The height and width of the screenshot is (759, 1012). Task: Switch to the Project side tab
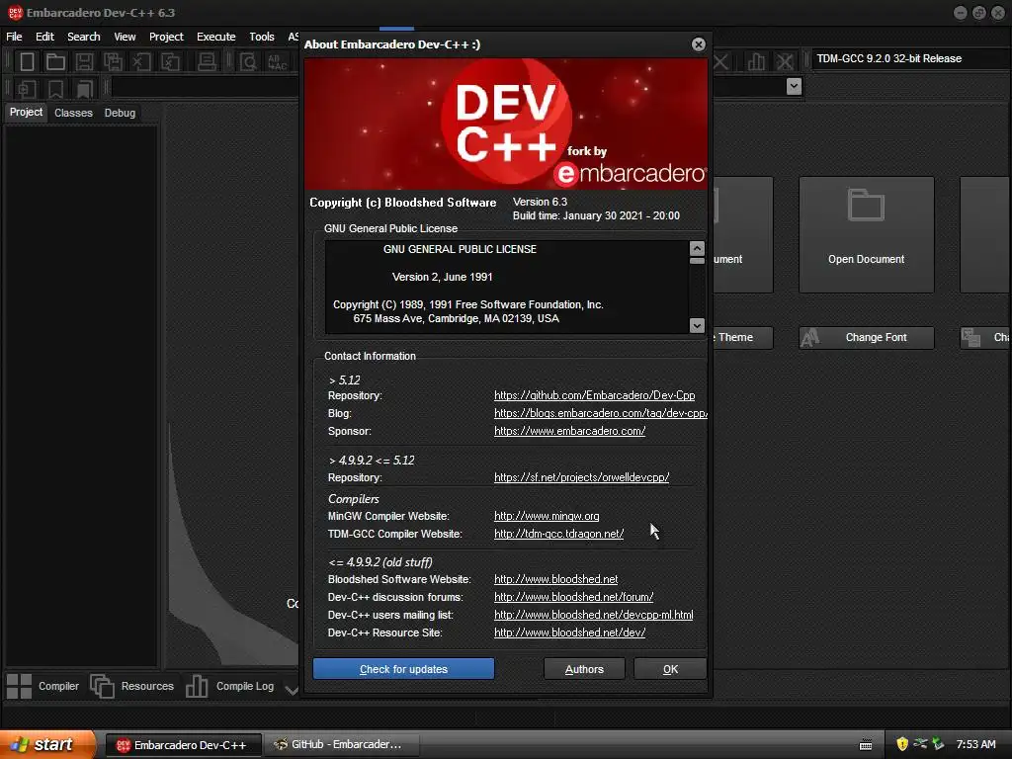pyautogui.click(x=26, y=113)
